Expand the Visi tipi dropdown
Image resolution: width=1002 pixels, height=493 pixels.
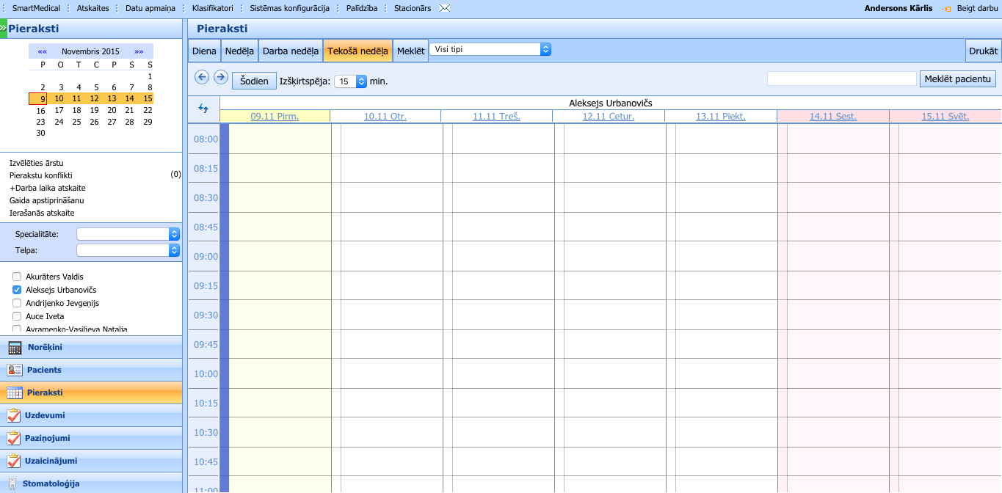click(x=490, y=49)
